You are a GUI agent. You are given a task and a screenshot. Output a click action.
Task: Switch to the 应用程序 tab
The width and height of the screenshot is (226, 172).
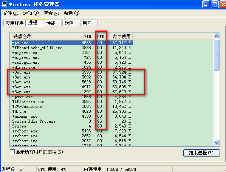point(14,23)
